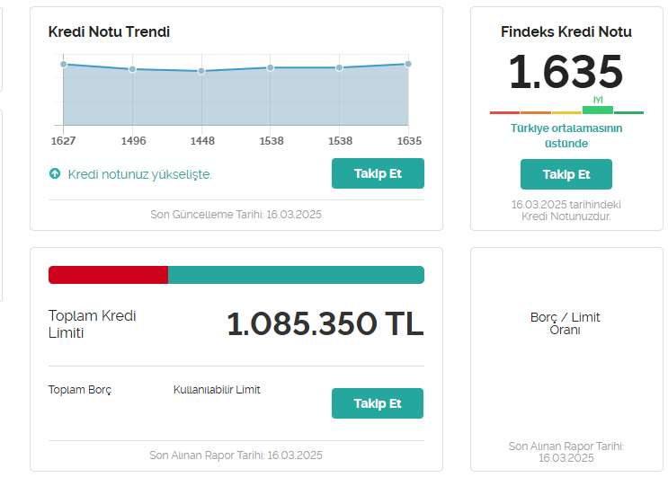Click the yellow segment of score scale
668x495 pixels.
(x=566, y=113)
